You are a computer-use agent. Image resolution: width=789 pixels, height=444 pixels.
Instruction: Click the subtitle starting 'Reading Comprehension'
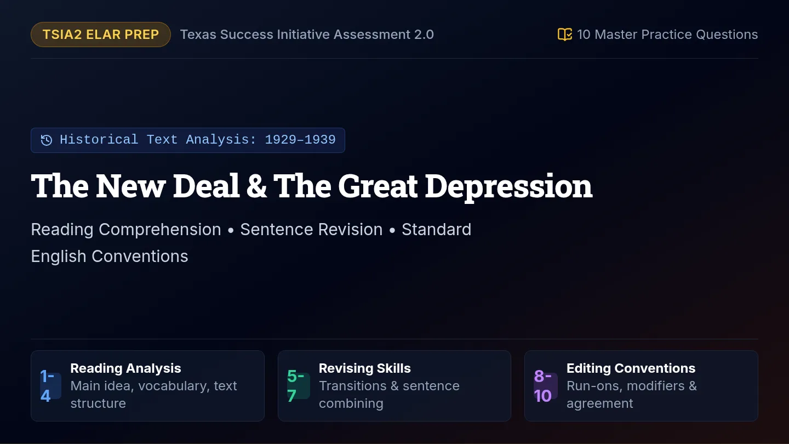click(251, 243)
